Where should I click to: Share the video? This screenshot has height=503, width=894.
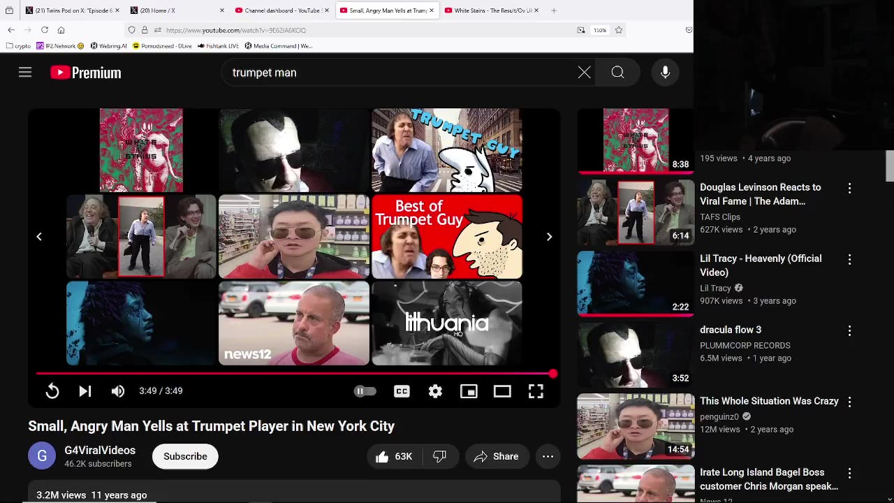point(497,456)
